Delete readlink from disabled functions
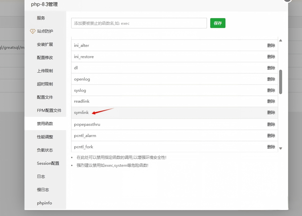The height and width of the screenshot is (216, 302). (x=271, y=101)
